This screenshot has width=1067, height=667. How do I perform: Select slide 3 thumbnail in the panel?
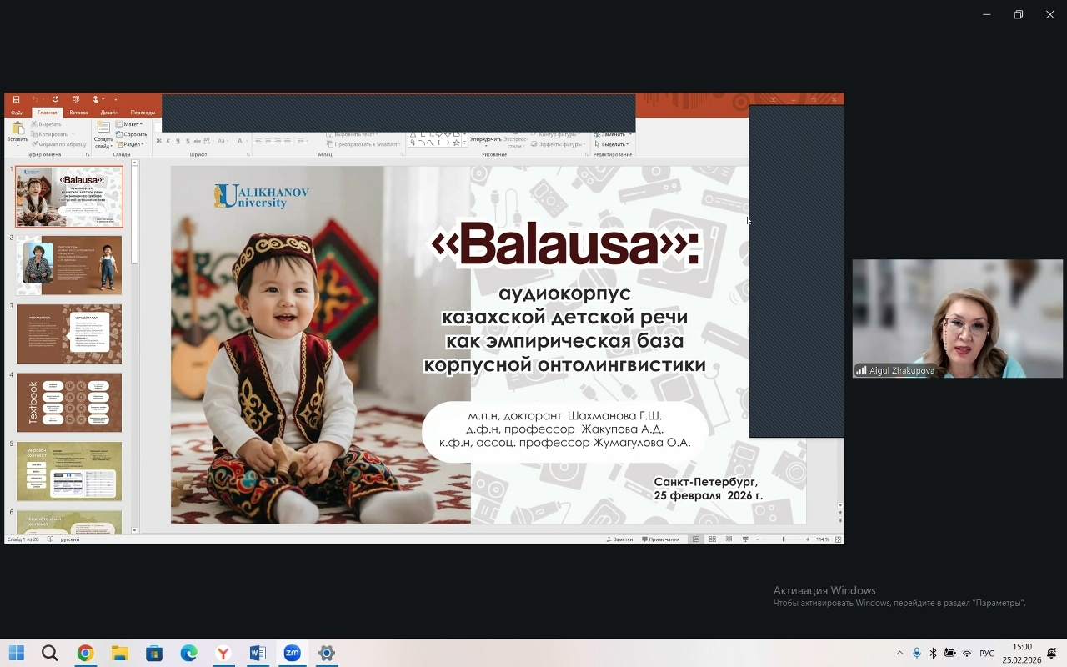coord(69,335)
